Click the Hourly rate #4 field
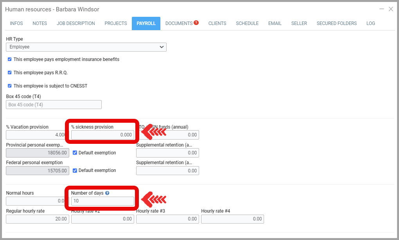 (x=232, y=219)
